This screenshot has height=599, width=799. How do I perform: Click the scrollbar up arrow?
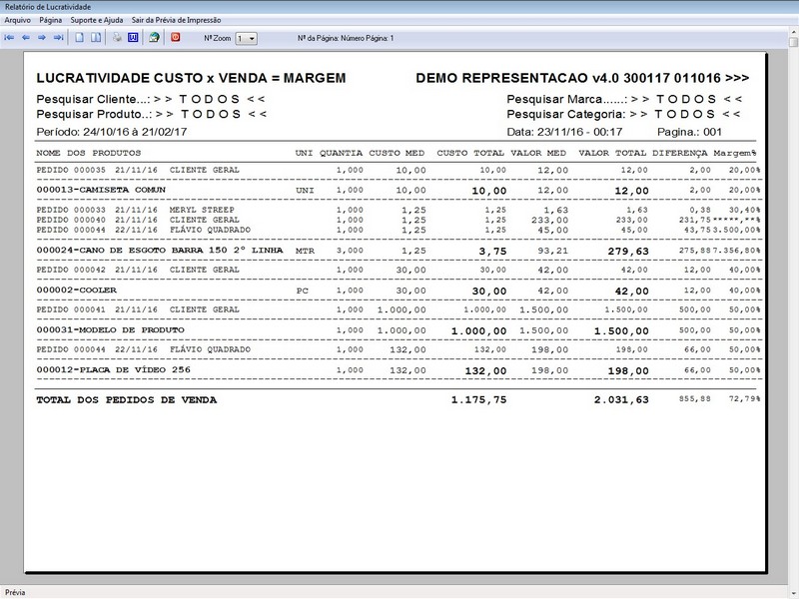click(793, 33)
